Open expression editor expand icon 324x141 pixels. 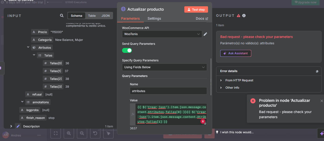tap(205, 124)
